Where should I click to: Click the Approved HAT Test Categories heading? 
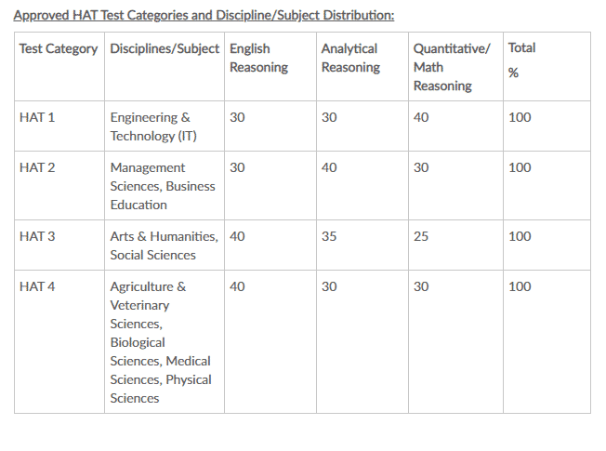(204, 15)
